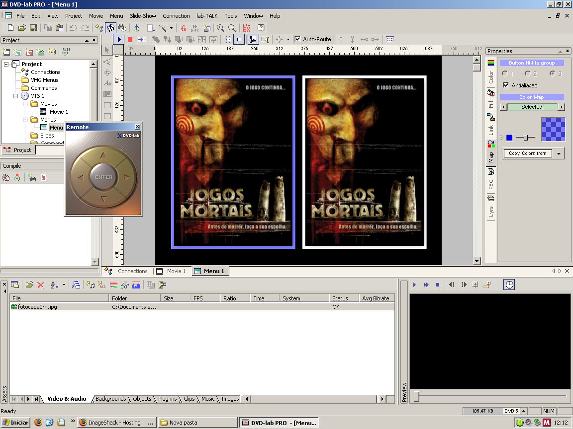Click Color Map previous arrow beside Selected
The height and width of the screenshot is (429, 573).
pyautogui.click(x=503, y=107)
